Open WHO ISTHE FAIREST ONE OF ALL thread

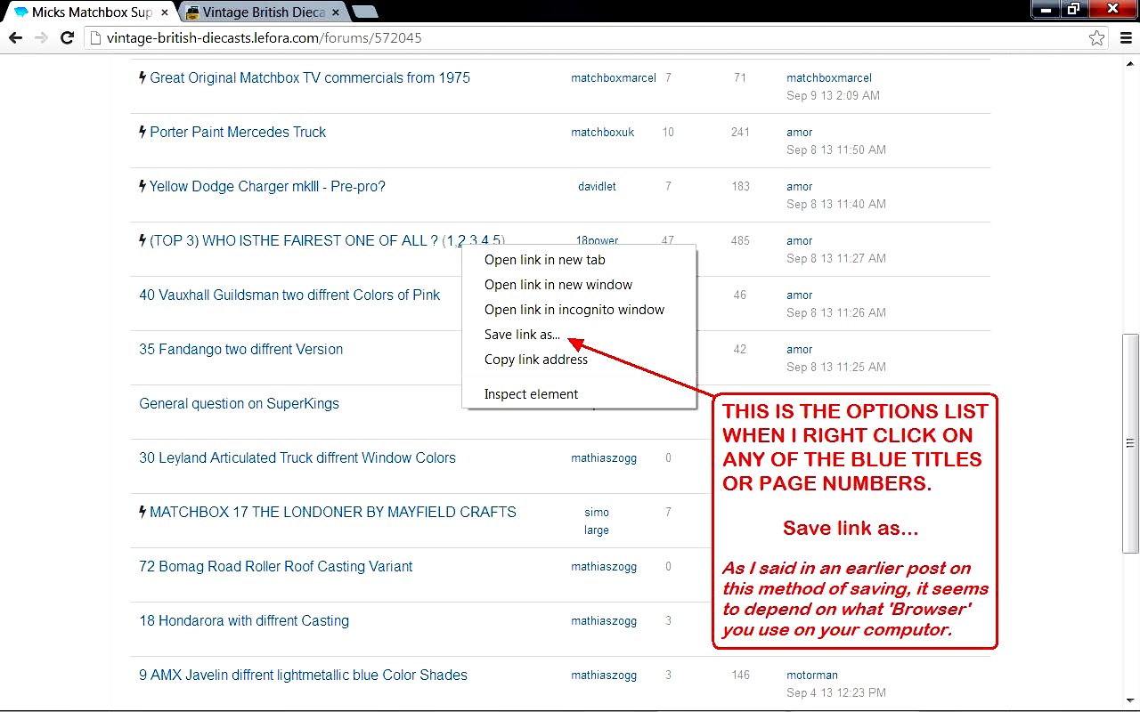click(x=294, y=241)
